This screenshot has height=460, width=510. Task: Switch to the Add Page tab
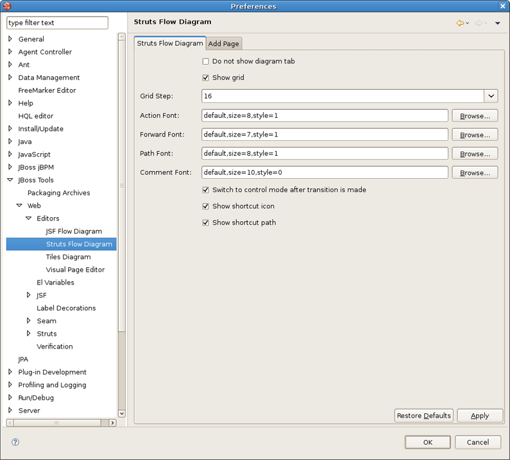pyautogui.click(x=223, y=44)
